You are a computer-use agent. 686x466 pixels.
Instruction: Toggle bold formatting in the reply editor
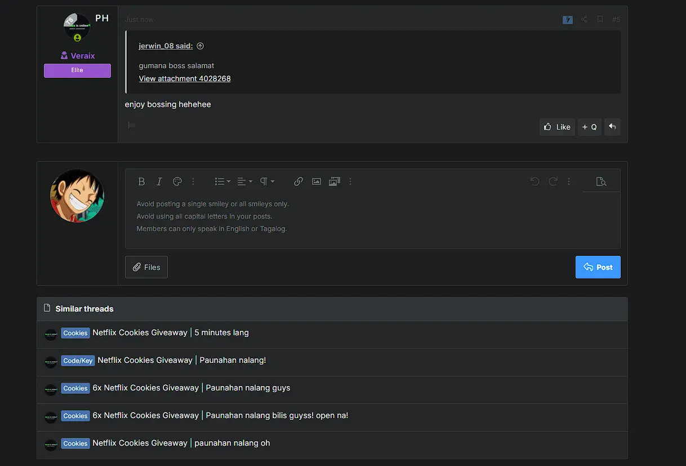click(x=141, y=181)
